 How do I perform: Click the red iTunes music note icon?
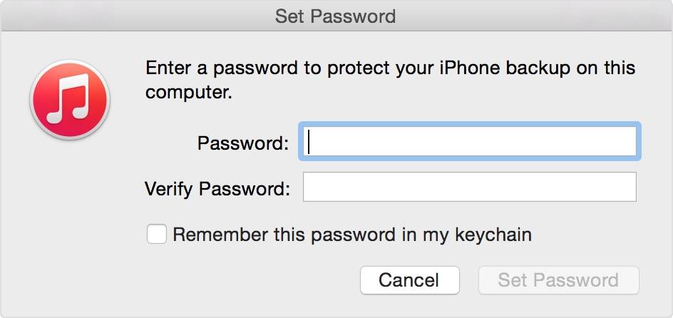[69, 98]
